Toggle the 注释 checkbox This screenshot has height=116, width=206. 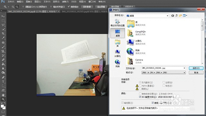coord(164,82)
